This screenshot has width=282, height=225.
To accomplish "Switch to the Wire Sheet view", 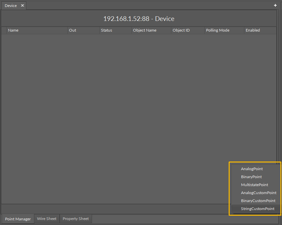I will pyautogui.click(x=47, y=219).
